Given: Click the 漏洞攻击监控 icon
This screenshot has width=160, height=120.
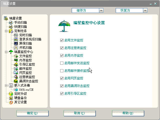Looking at the screenshot, I should click(x=16, y=81).
